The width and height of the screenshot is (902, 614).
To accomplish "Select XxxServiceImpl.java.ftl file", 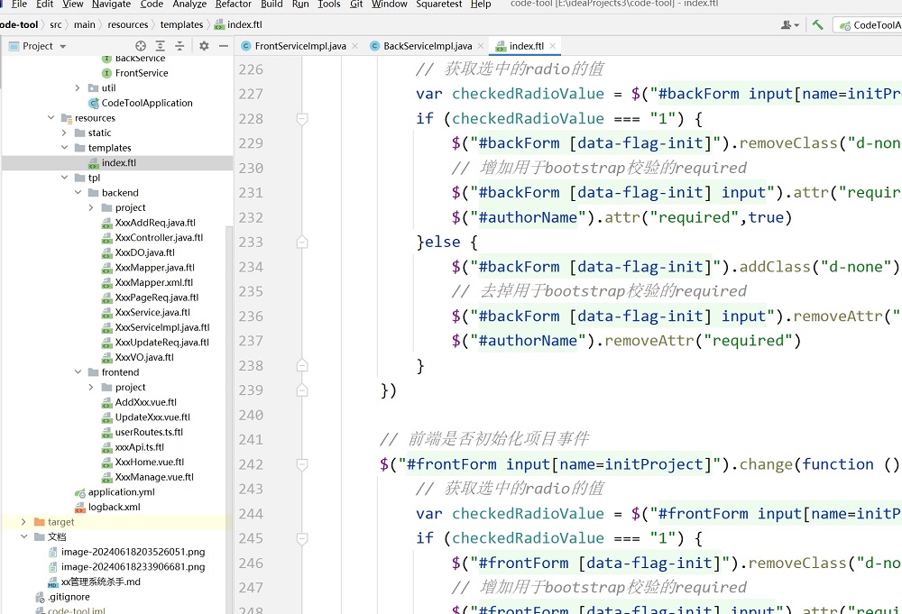I will pos(162,327).
